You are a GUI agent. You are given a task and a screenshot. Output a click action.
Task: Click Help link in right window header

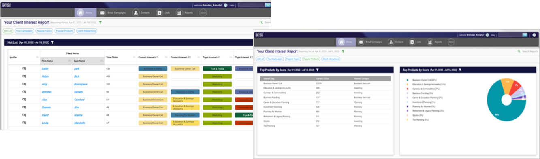coord(493,35)
